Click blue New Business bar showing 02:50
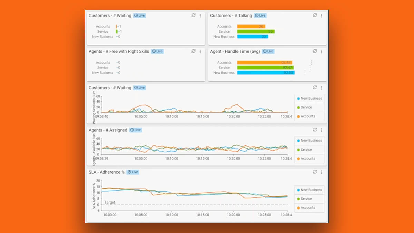Viewport: 414px width, 233px height. pyautogui.click(x=266, y=73)
